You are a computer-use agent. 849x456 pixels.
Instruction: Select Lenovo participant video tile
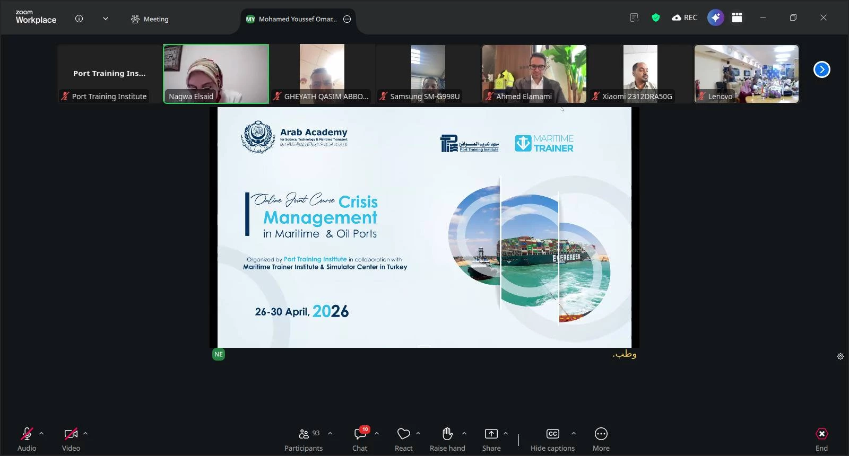point(747,74)
